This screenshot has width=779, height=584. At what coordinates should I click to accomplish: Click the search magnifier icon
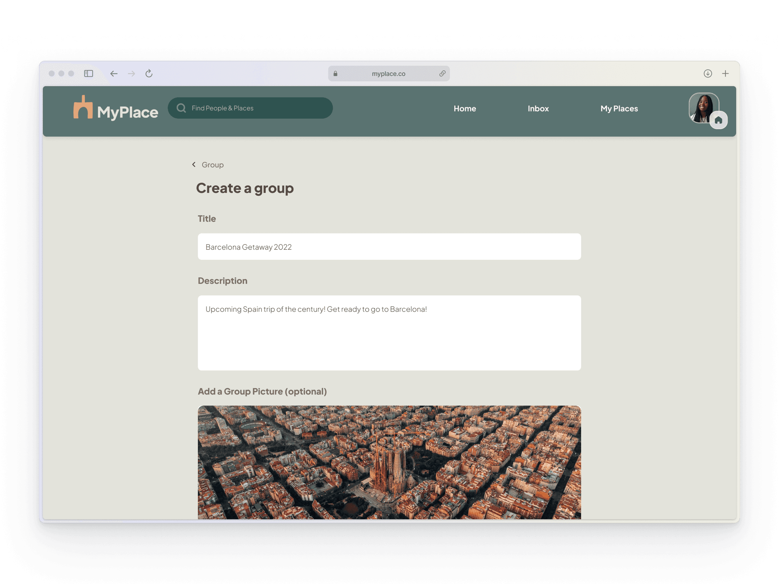click(181, 108)
